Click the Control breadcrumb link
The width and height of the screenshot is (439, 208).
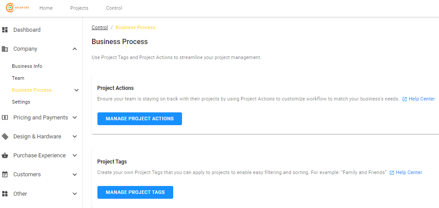coord(100,27)
